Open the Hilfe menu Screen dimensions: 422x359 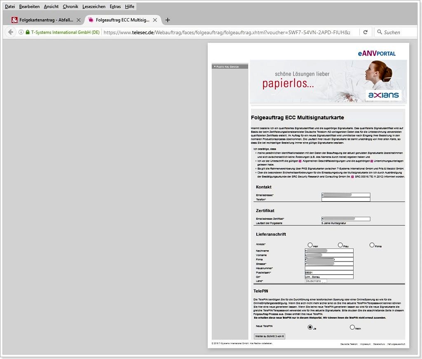click(x=130, y=7)
